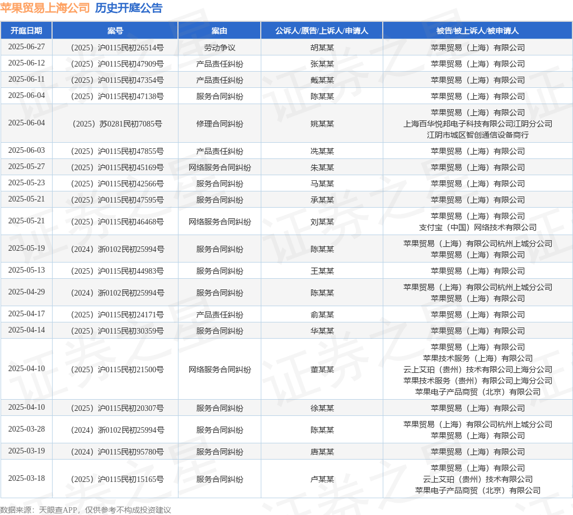
Task: Click the 被告/被上诉人/被申请人 column header
Action: pos(477,31)
